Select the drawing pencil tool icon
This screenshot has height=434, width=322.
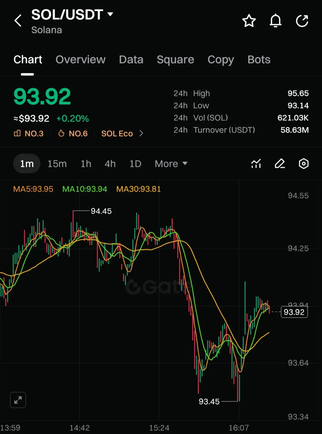point(280,164)
